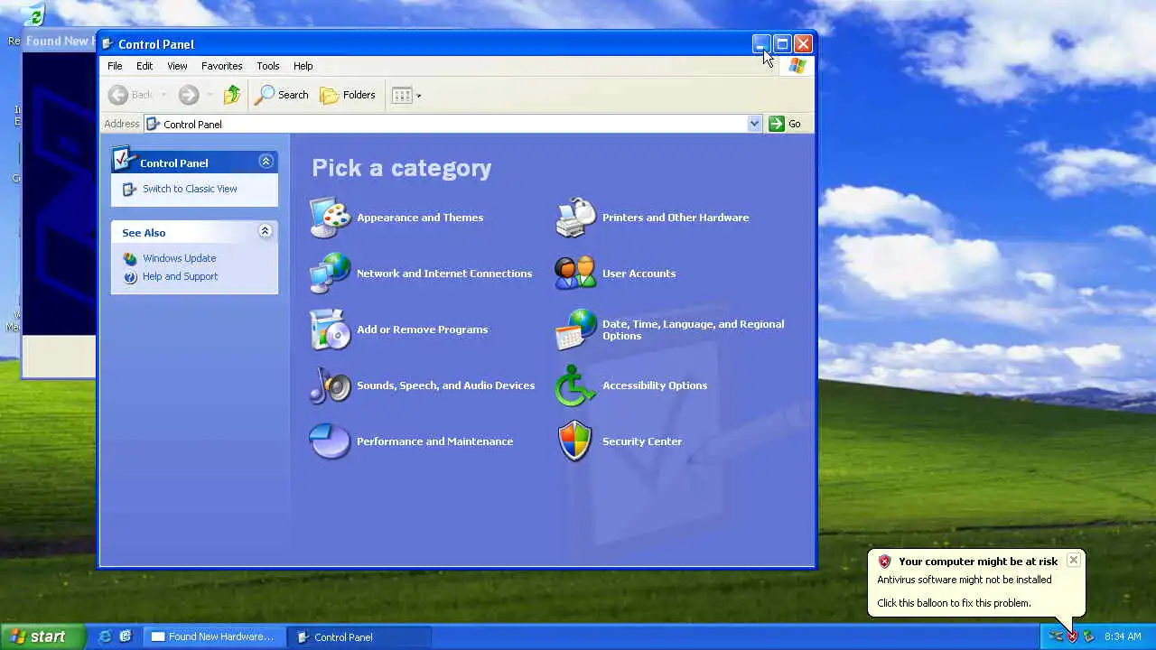1156x650 pixels.
Task: Click the taskbar clock showing 8:34 AM
Action: click(1123, 636)
